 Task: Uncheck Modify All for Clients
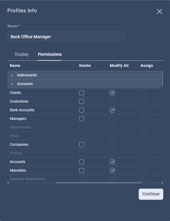[112, 93]
